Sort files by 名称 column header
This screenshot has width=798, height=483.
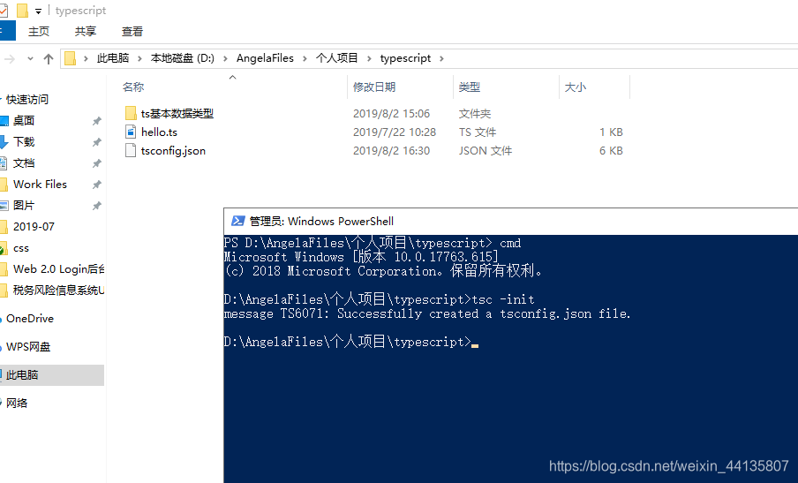pos(133,87)
